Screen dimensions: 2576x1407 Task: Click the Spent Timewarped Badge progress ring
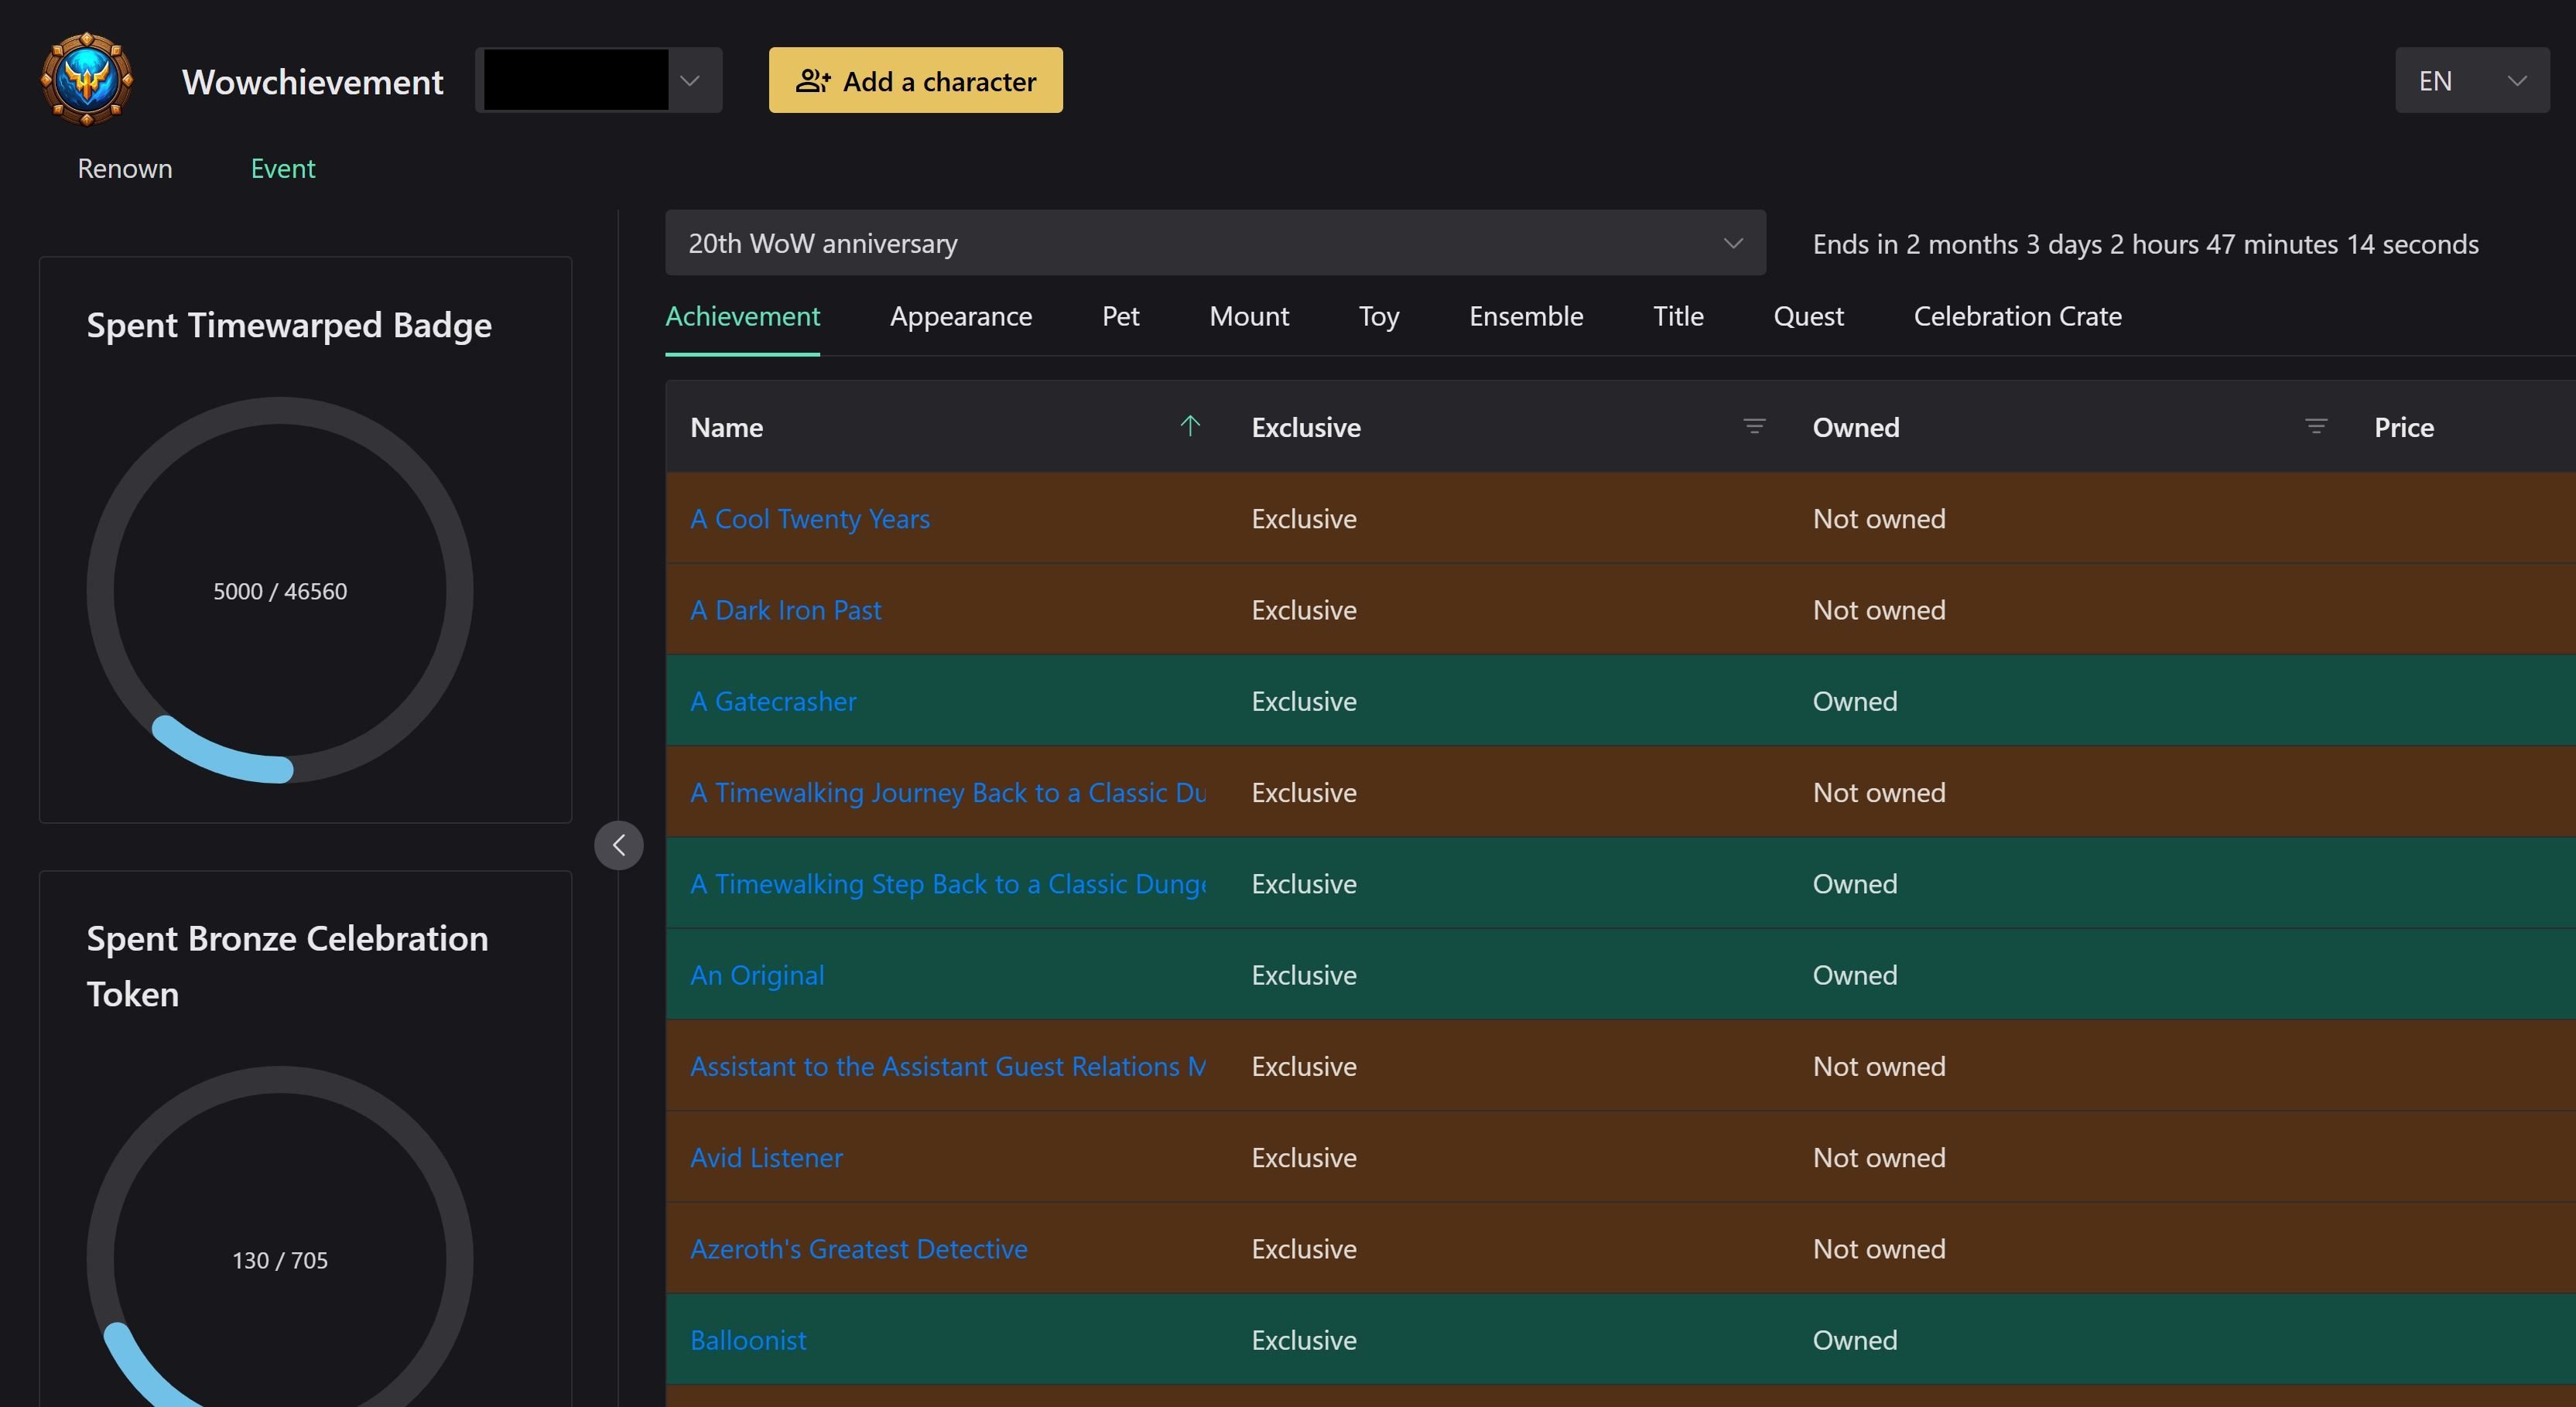pyautogui.click(x=280, y=589)
